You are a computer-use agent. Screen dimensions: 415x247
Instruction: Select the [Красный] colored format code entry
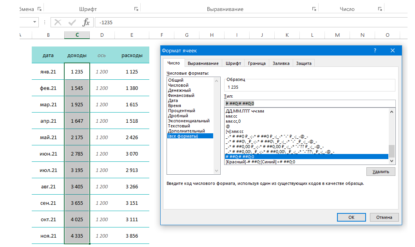tap(260, 162)
